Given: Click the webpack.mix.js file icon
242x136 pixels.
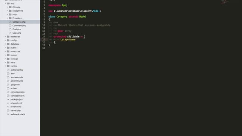Looking at the screenshot, I should [x=8, y=114].
